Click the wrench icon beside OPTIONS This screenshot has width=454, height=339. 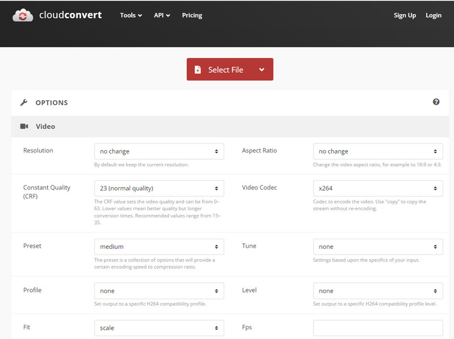pos(24,103)
